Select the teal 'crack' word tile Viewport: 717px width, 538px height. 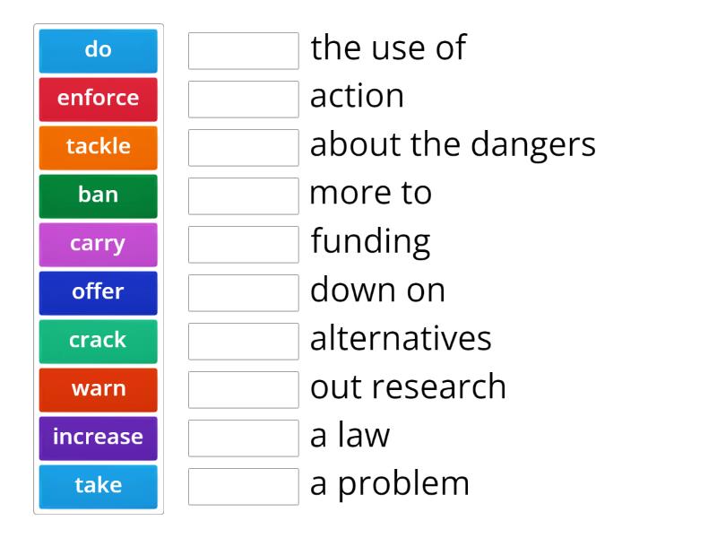(98, 341)
